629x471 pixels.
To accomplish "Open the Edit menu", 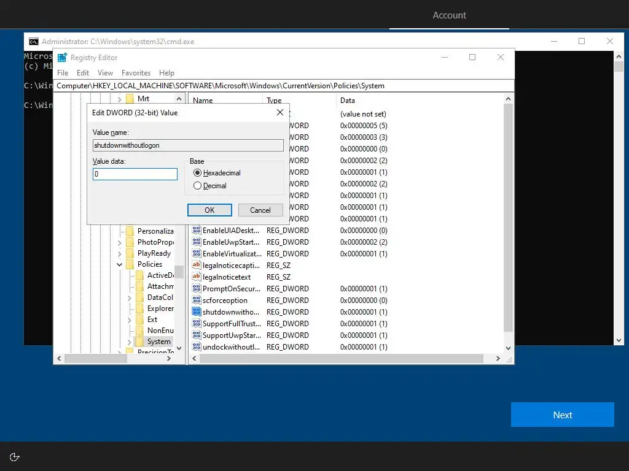I will point(83,73).
